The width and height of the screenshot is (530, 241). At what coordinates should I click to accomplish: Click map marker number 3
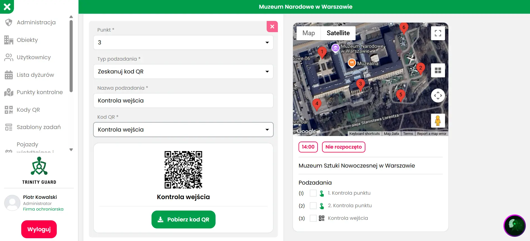(x=360, y=85)
